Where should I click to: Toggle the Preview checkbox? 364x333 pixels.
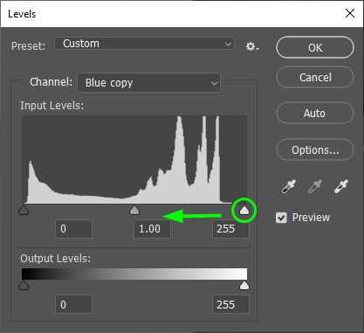coord(281,218)
